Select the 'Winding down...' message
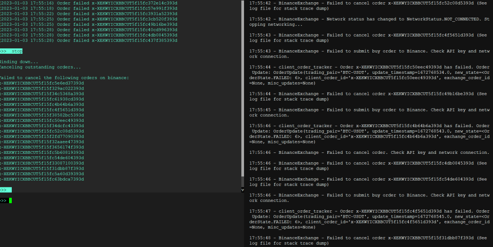The height and width of the screenshot is (247, 493). point(19,62)
